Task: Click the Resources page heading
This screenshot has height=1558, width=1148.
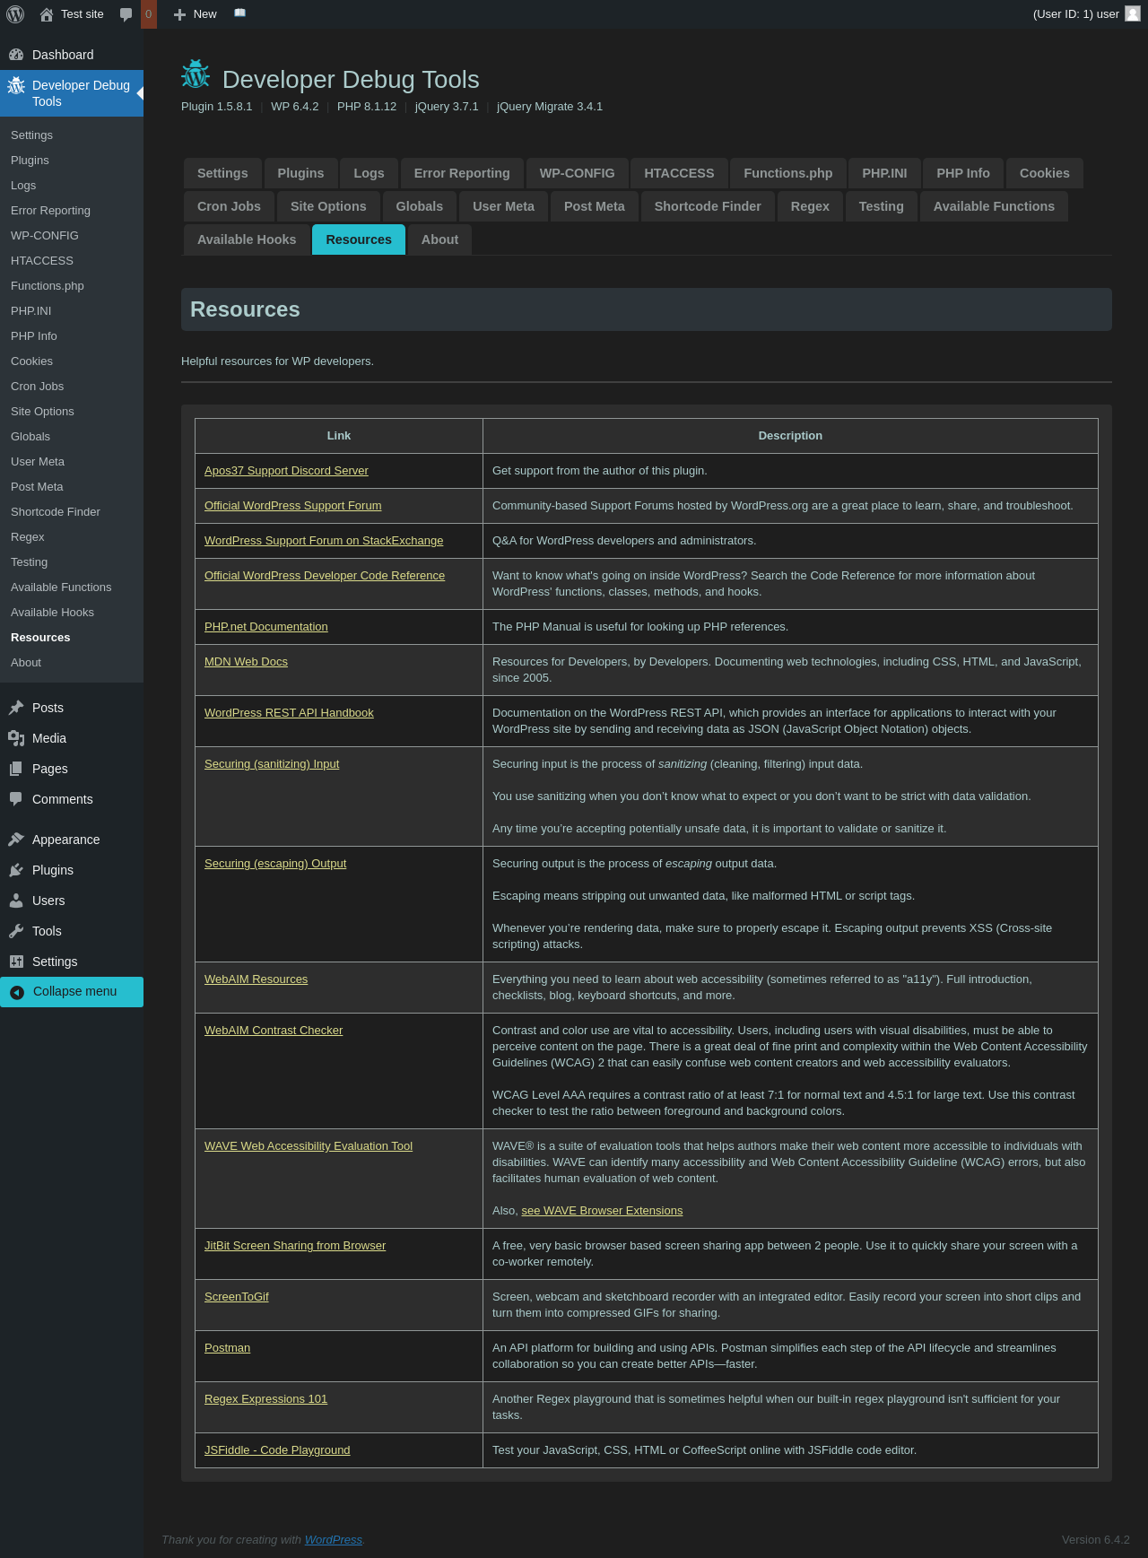Action: [245, 309]
